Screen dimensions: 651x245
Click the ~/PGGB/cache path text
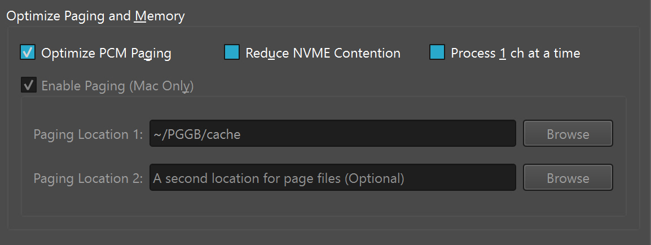(197, 134)
